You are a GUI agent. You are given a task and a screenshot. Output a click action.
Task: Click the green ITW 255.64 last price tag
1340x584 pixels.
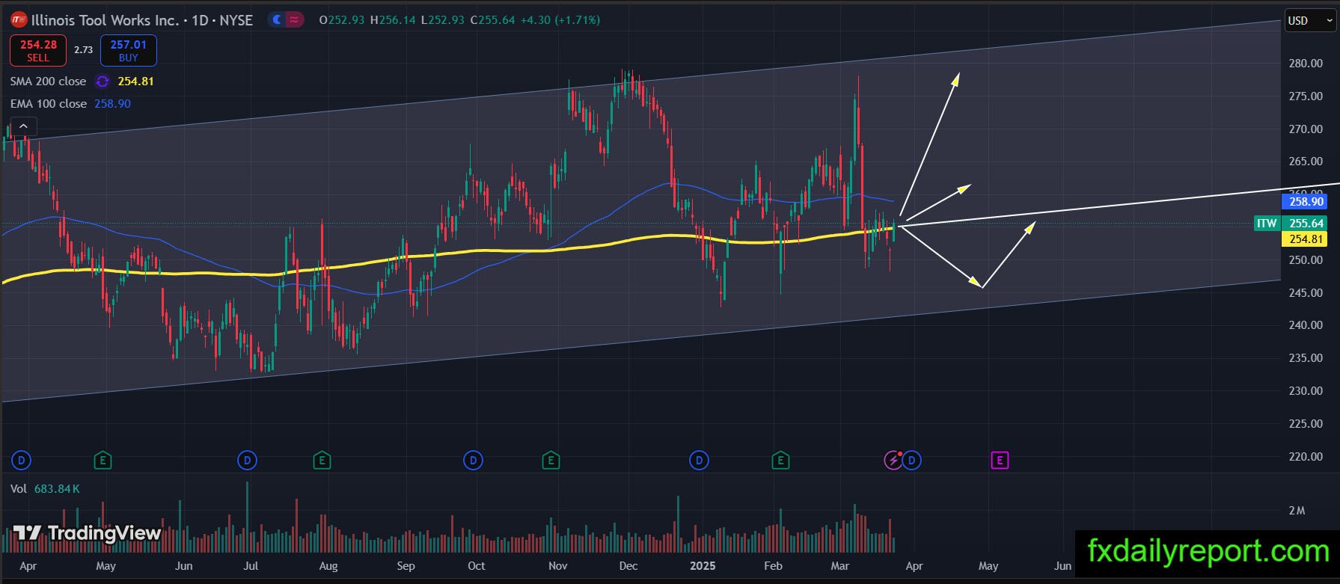pos(1290,224)
